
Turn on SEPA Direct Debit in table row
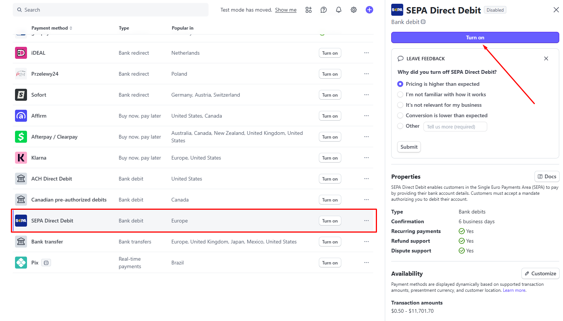tap(330, 221)
